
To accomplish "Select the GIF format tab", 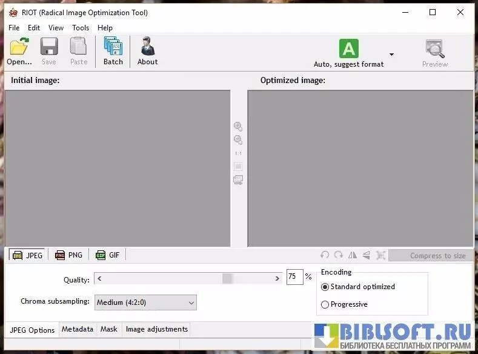I will (108, 255).
